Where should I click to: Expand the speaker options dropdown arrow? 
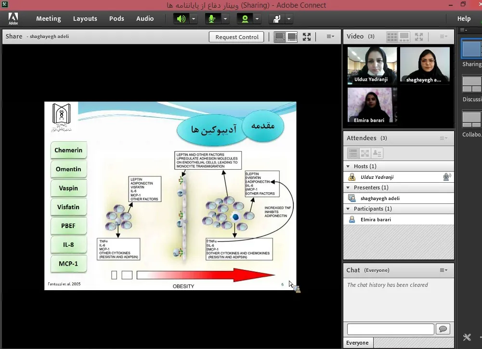click(194, 19)
